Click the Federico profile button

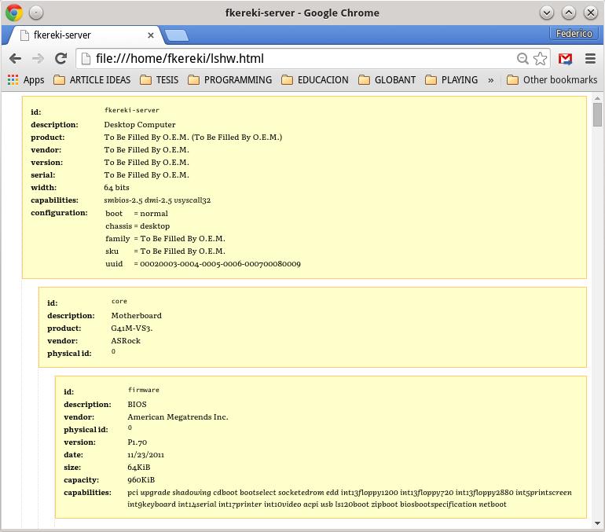(x=574, y=34)
